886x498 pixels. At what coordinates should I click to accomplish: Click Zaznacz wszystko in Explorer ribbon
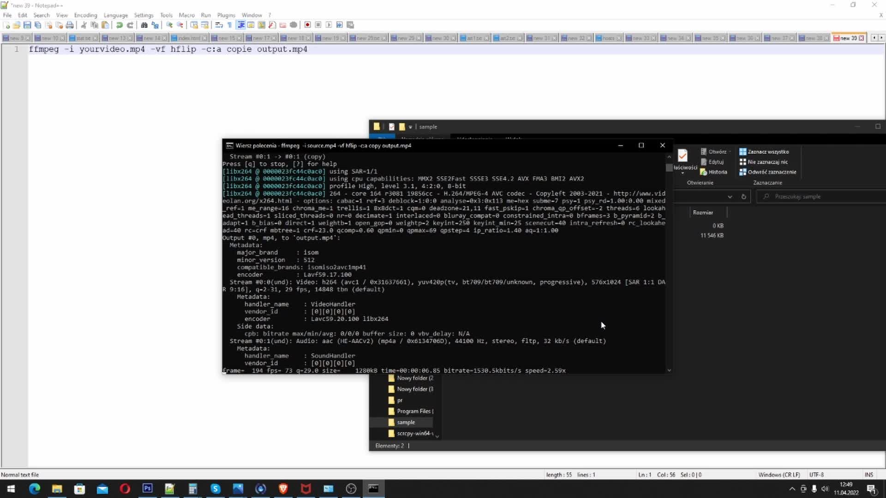click(x=764, y=152)
